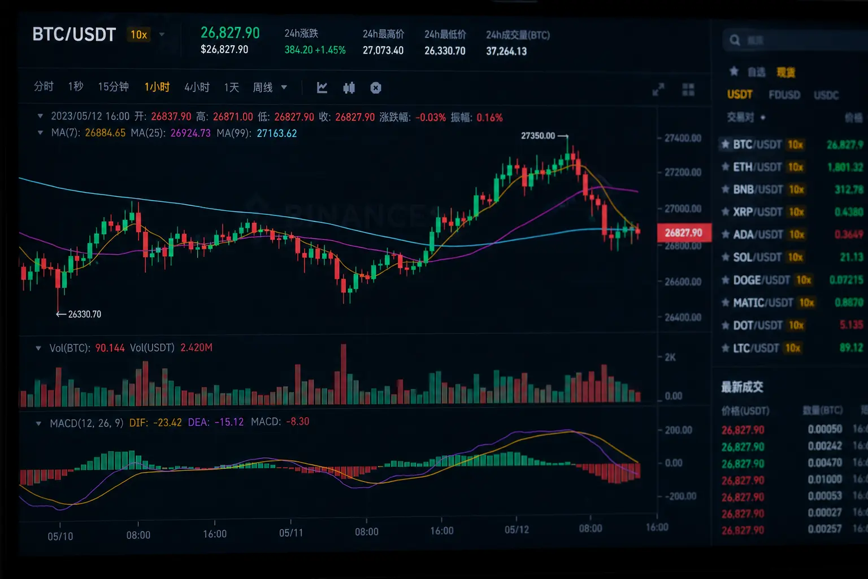Star the LTC/USDT pair
The width and height of the screenshot is (868, 579).
click(x=726, y=348)
